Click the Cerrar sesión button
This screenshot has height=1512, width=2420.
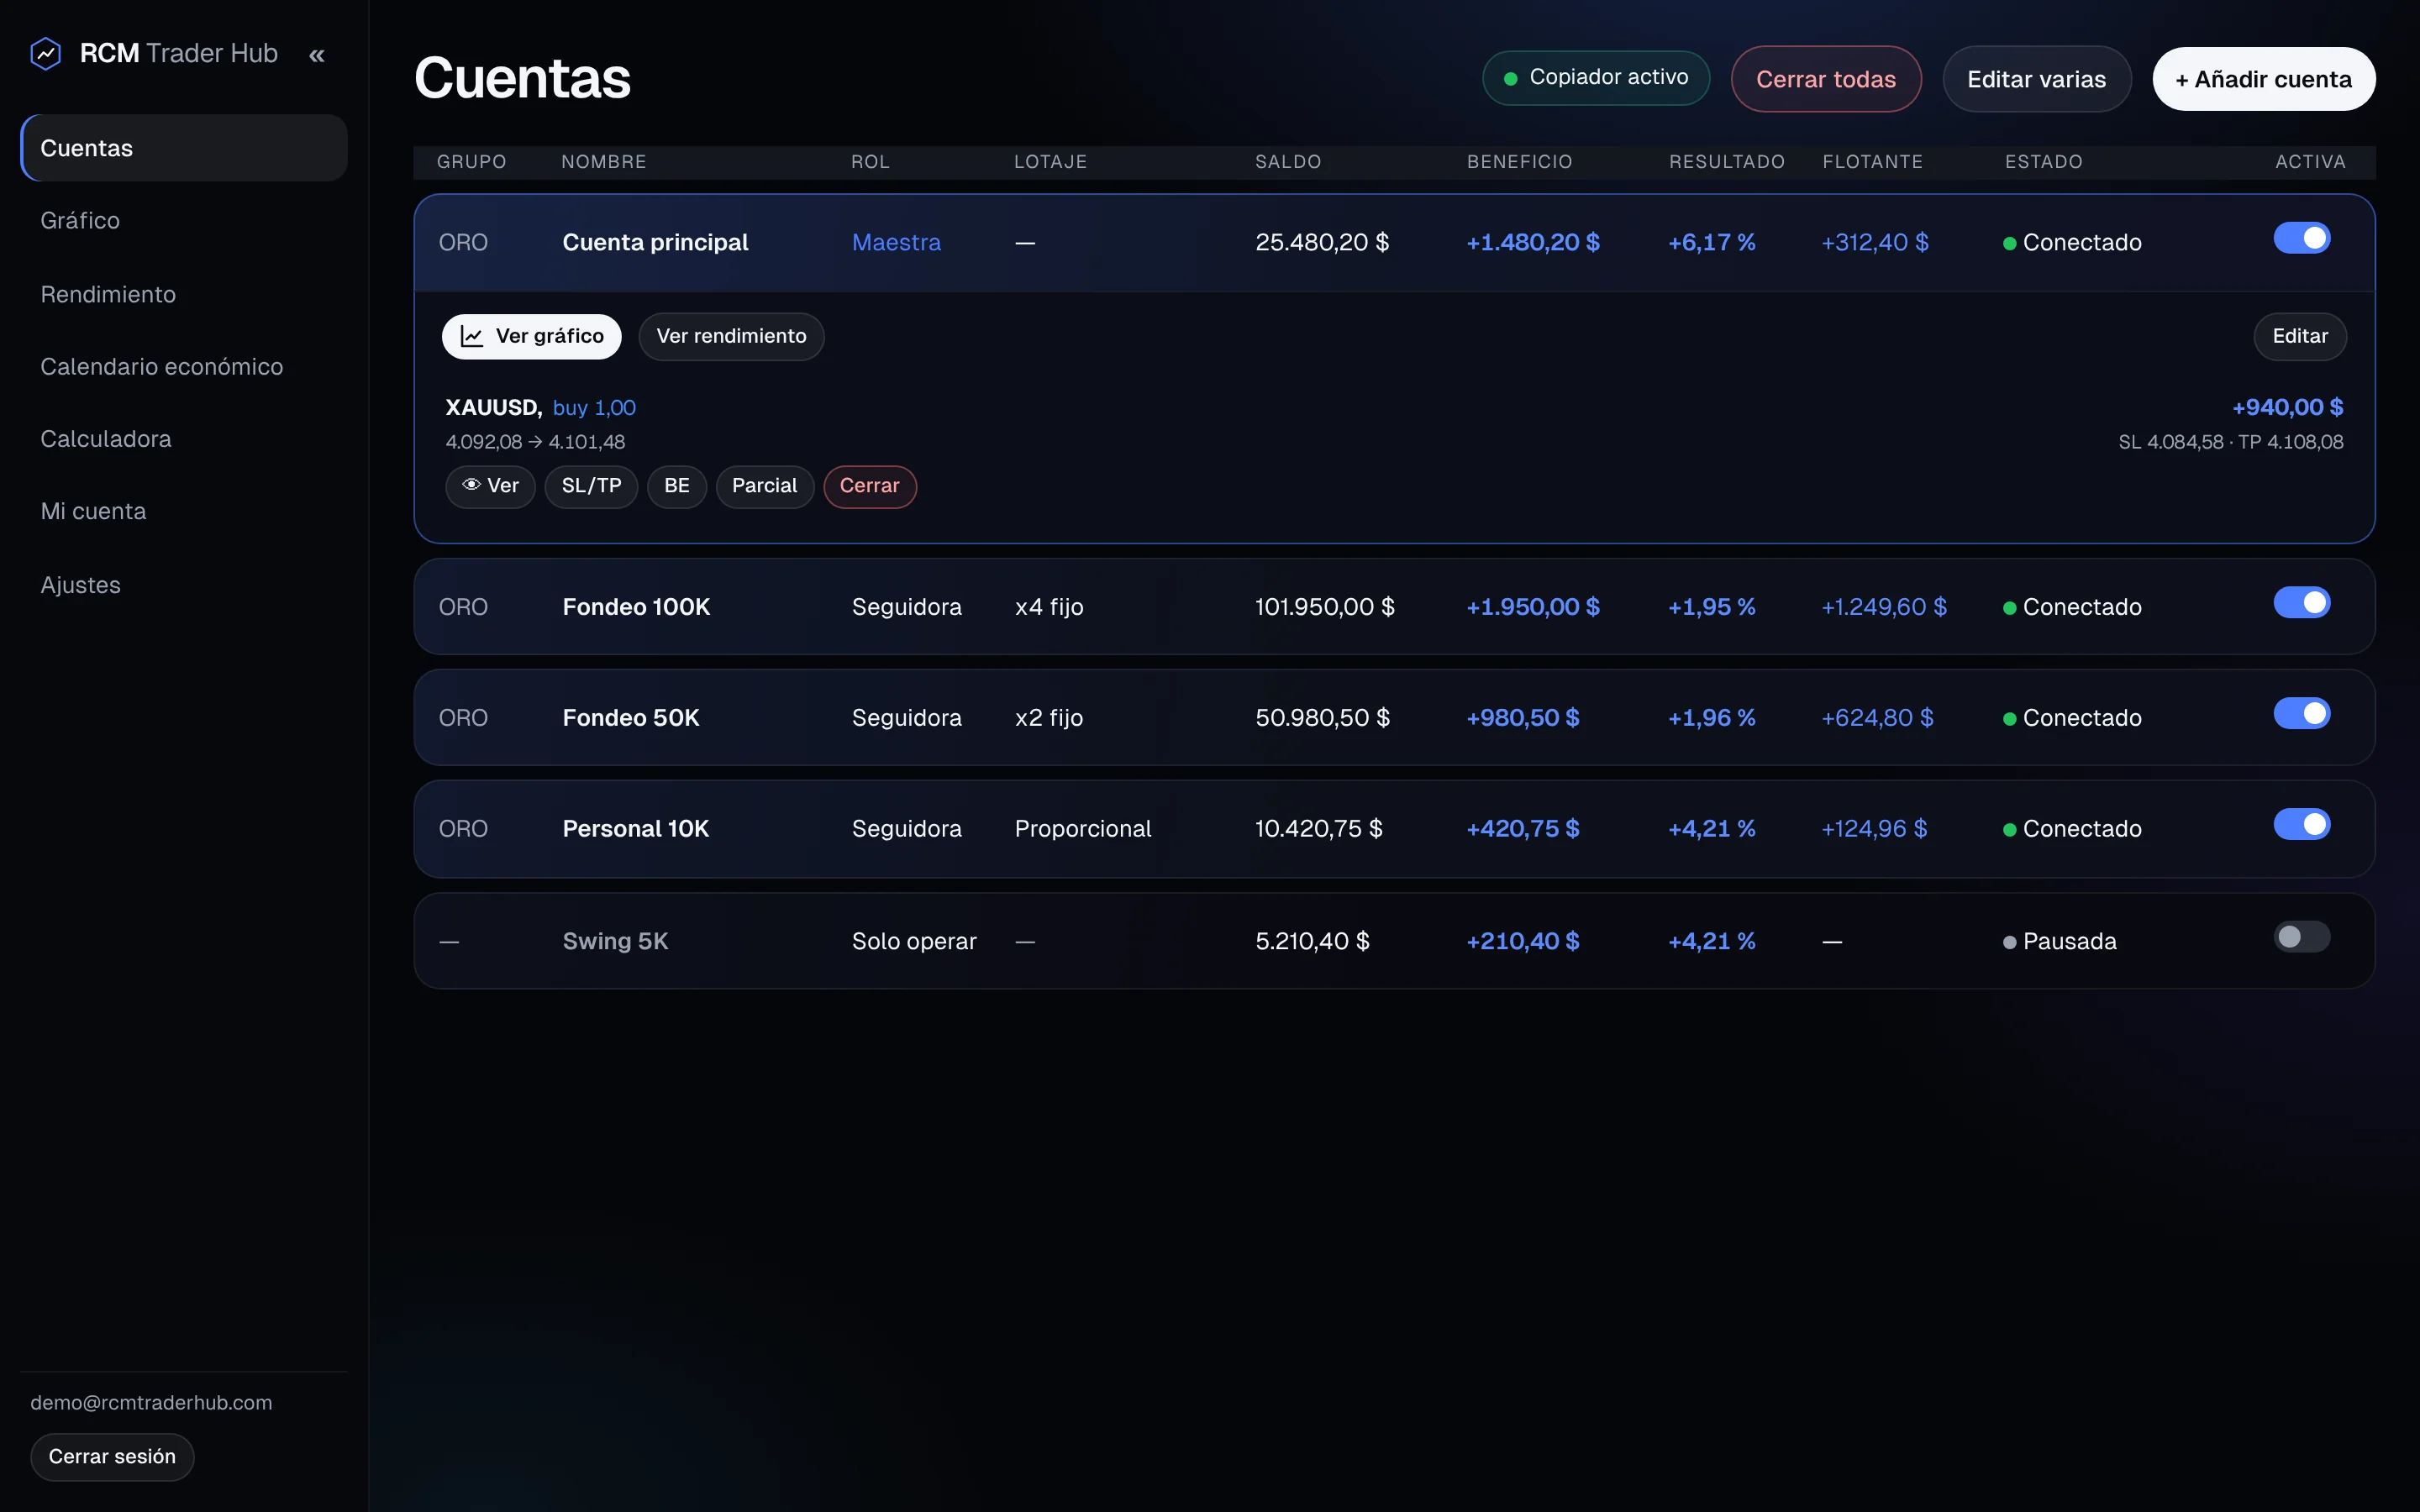coord(112,1457)
